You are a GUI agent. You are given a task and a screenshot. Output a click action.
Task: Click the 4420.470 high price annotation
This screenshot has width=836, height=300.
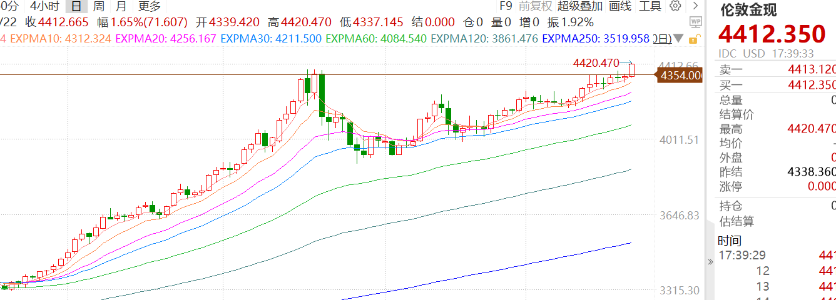(596, 63)
